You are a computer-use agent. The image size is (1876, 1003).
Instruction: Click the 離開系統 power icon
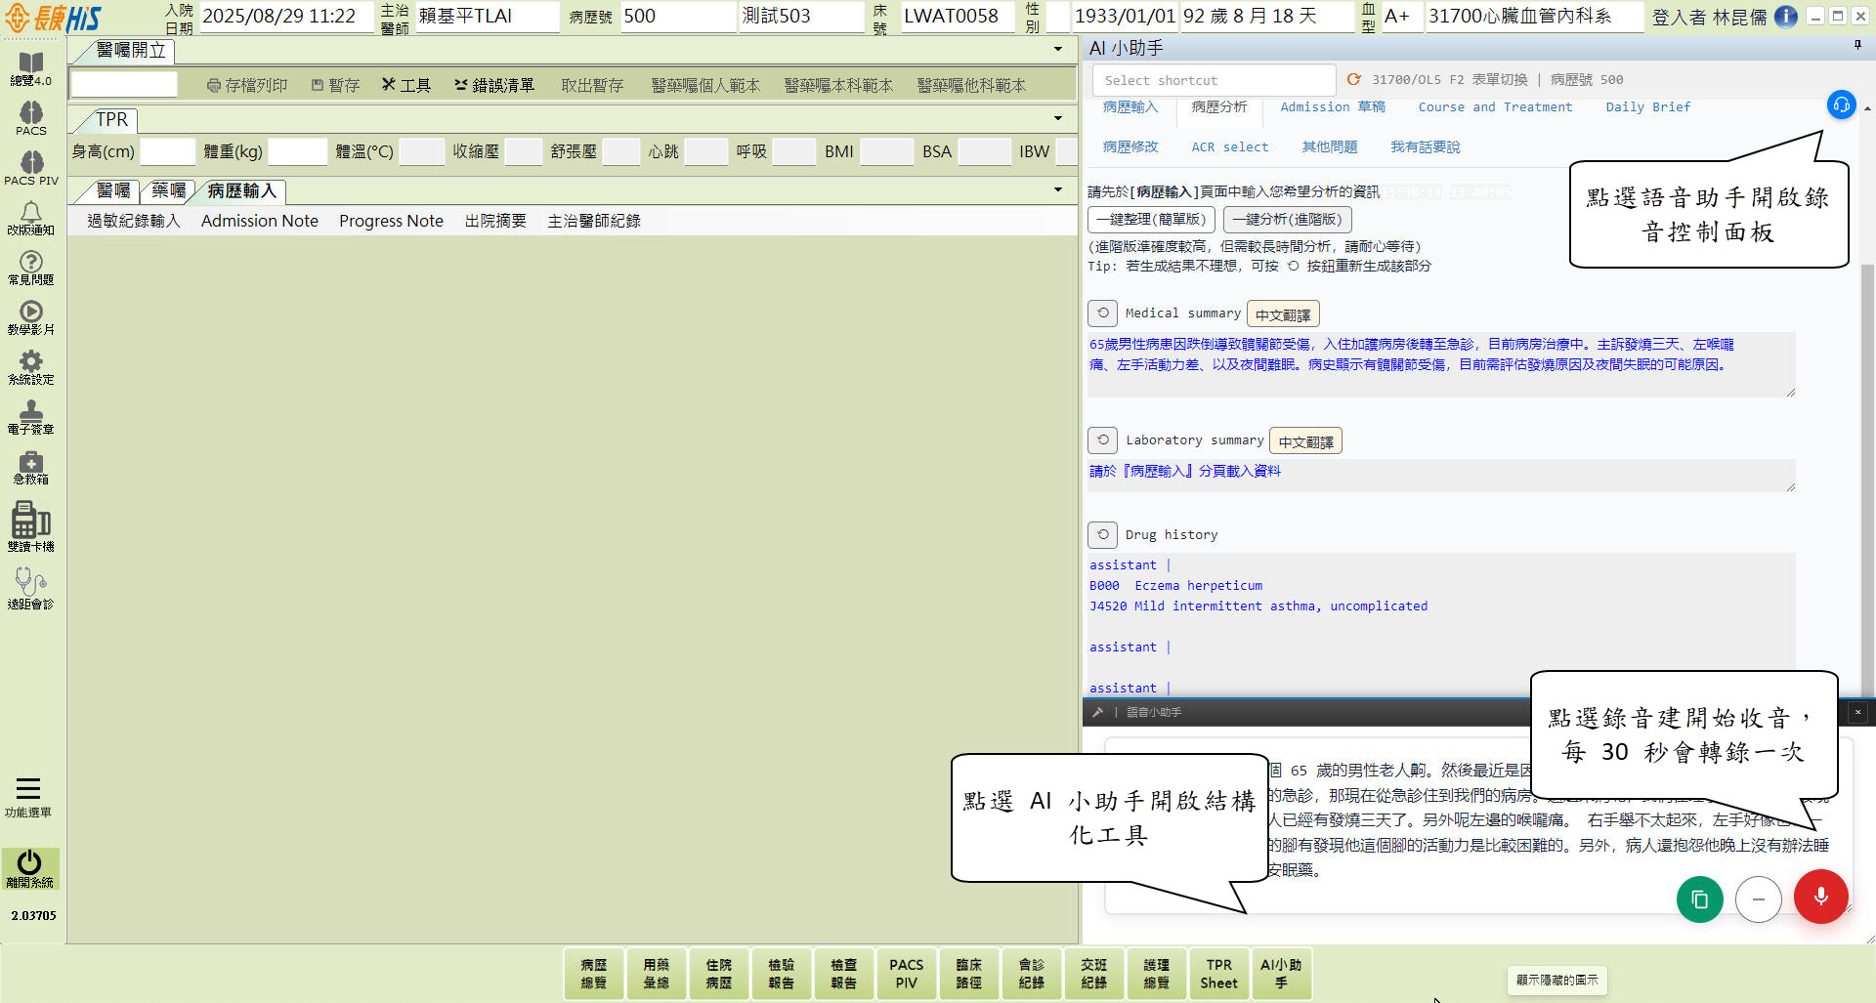coord(30,867)
